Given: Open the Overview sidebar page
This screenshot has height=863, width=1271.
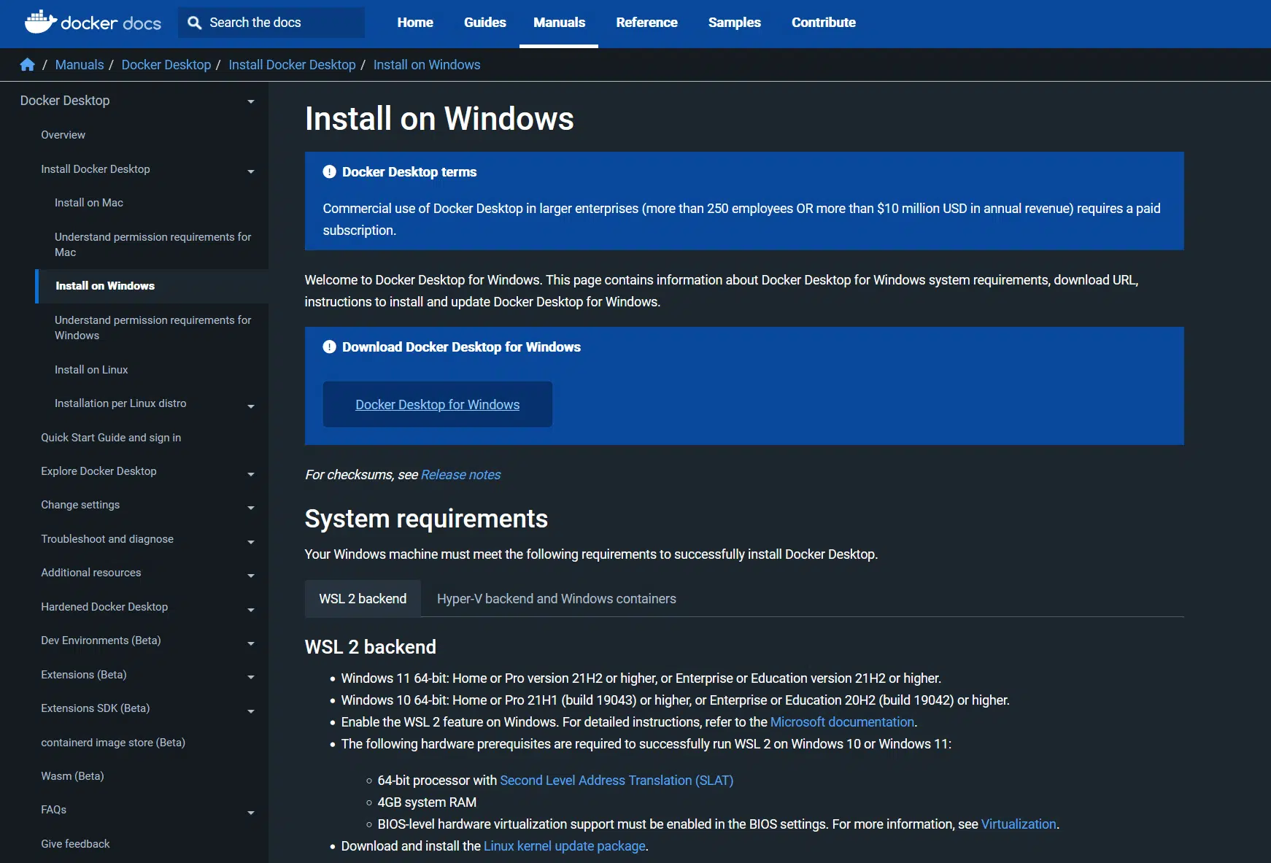Looking at the screenshot, I should coord(63,135).
